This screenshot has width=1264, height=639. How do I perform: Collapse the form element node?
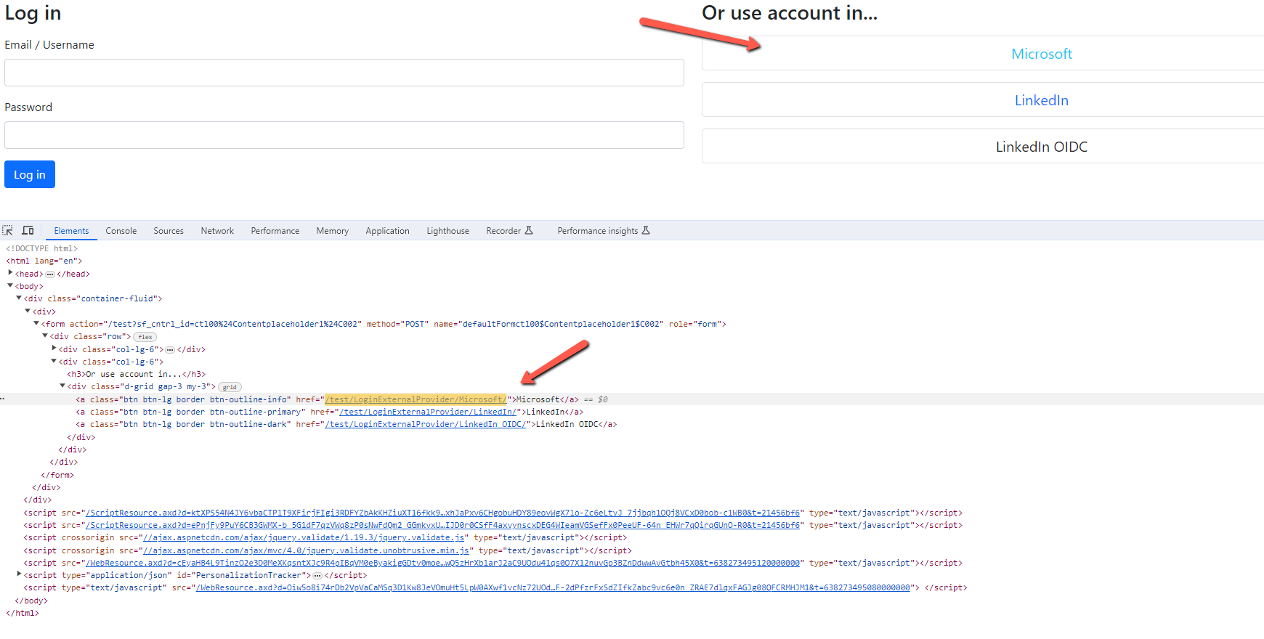[x=36, y=324]
